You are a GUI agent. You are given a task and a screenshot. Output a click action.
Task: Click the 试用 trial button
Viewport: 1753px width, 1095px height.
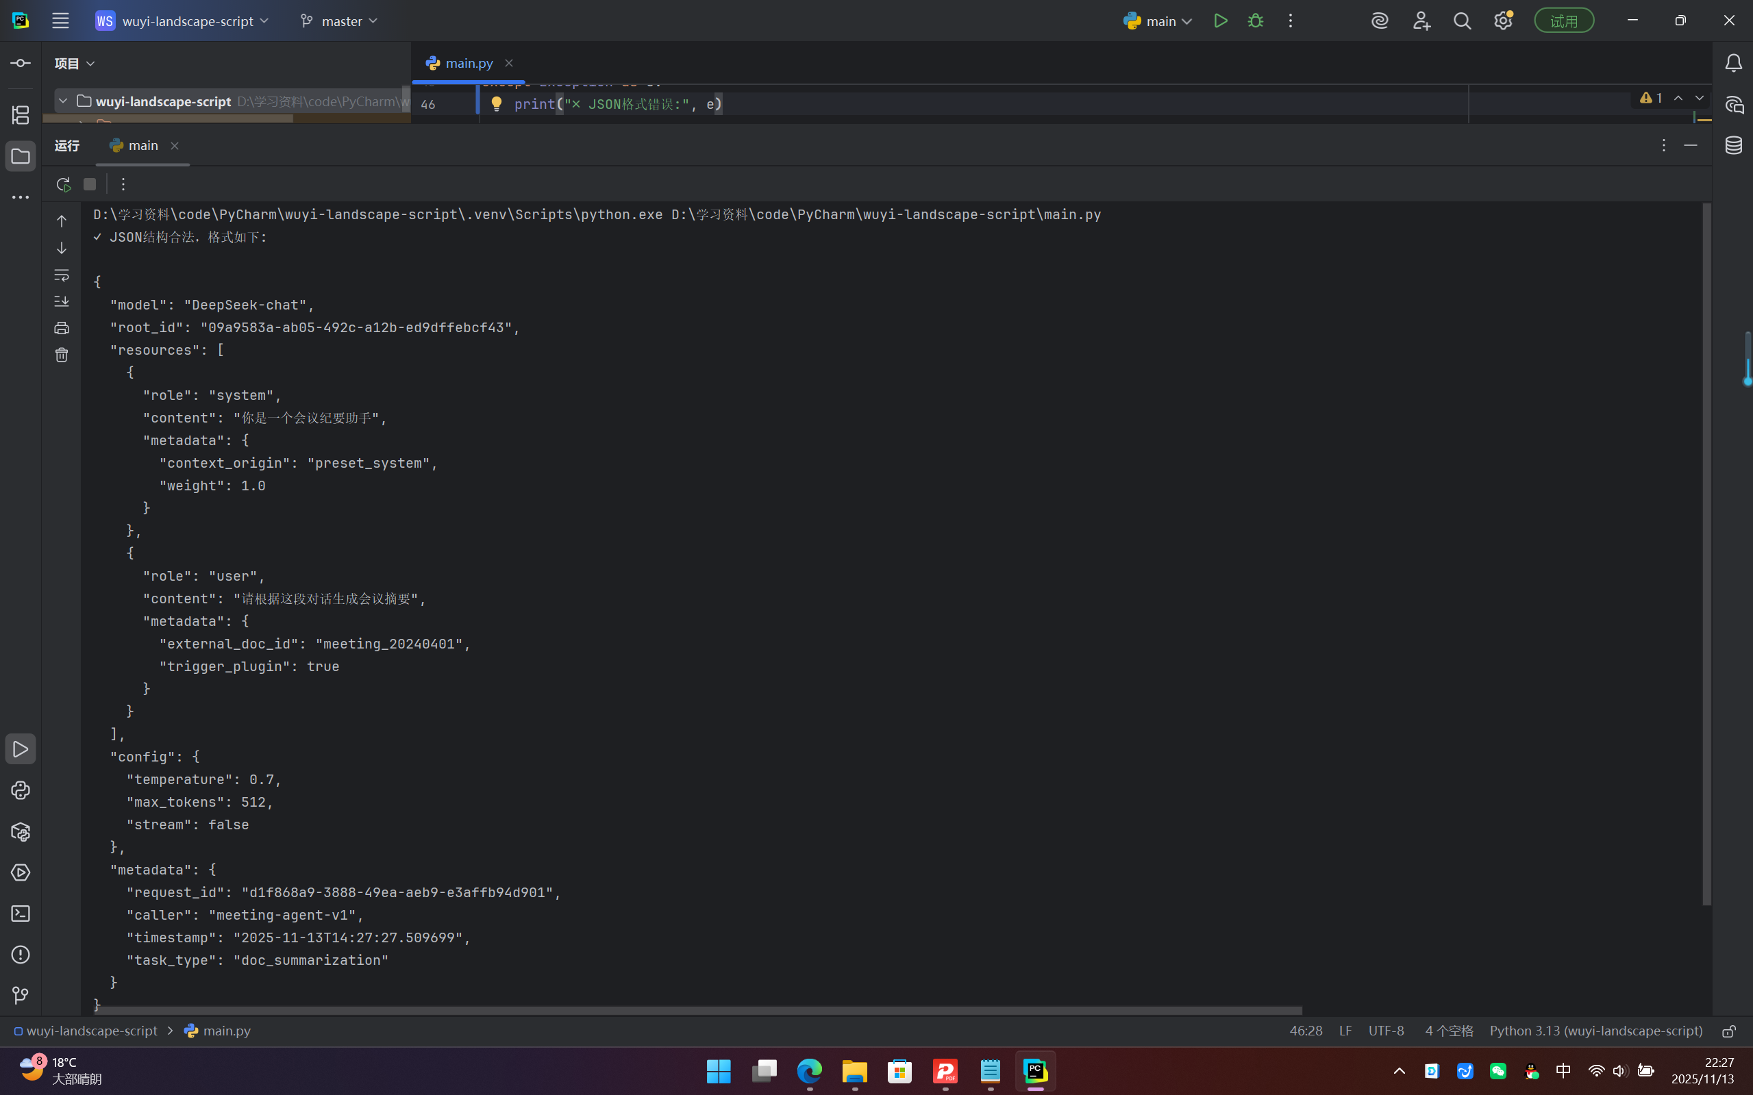click(x=1563, y=21)
